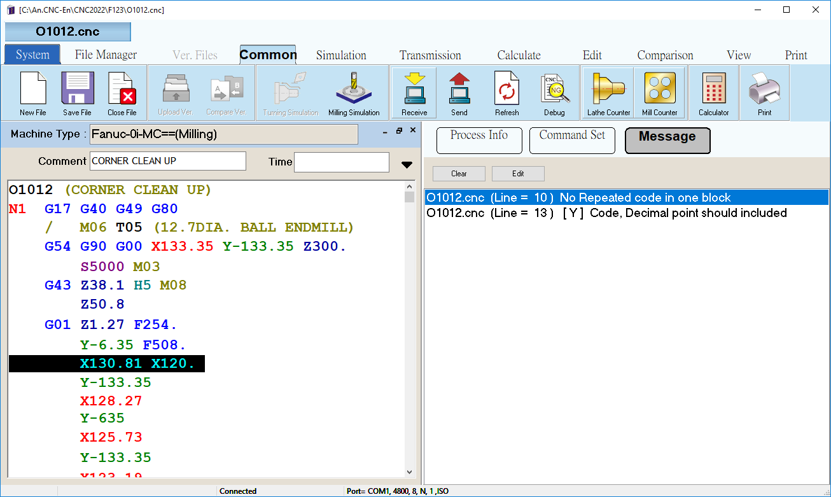Switch to the Simulation ribbon tab
The image size is (831, 497).
[x=341, y=55]
